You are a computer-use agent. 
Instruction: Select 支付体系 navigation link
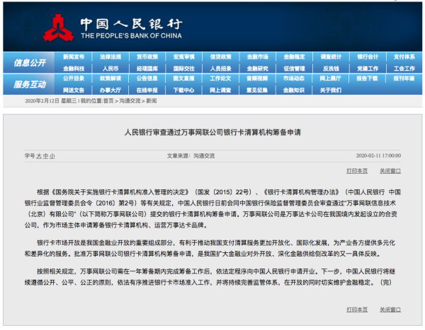[404, 57]
